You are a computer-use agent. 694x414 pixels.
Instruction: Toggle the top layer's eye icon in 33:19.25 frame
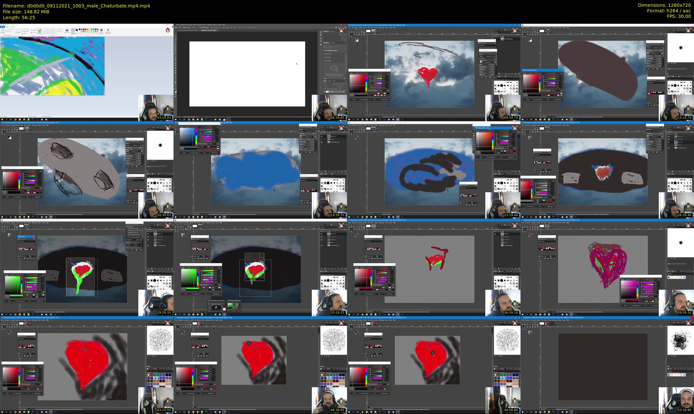coord(322,234)
